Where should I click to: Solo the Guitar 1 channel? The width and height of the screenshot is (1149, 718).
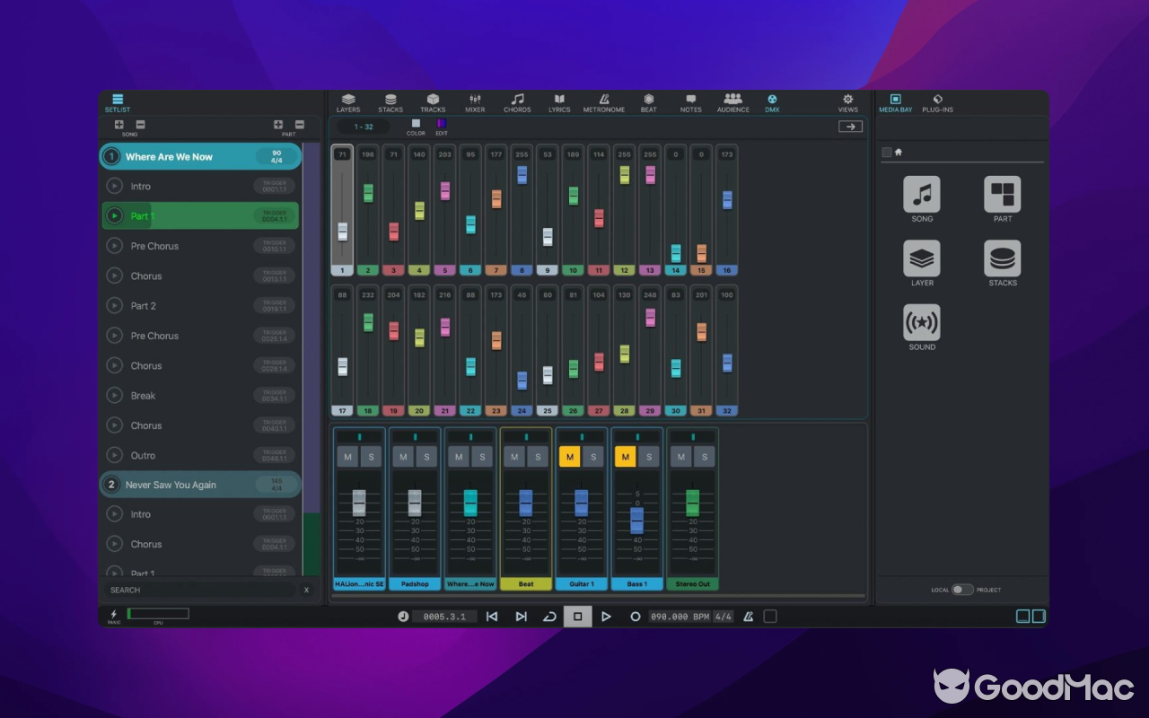[x=594, y=456]
